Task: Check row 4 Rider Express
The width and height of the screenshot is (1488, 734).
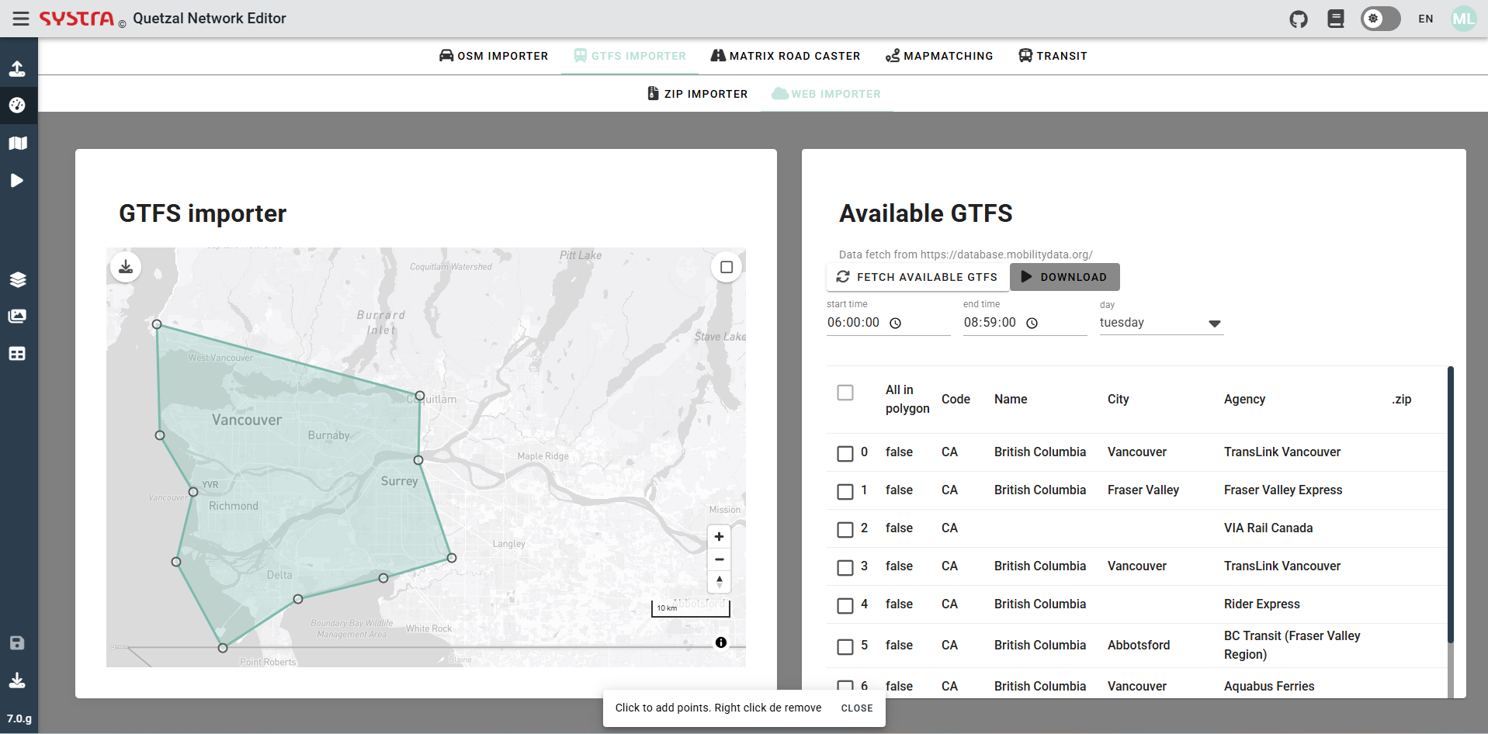Action: [x=845, y=606]
